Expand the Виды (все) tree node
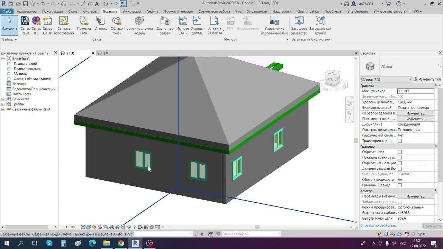The height and width of the screenshot is (249, 443). click(x=3, y=59)
